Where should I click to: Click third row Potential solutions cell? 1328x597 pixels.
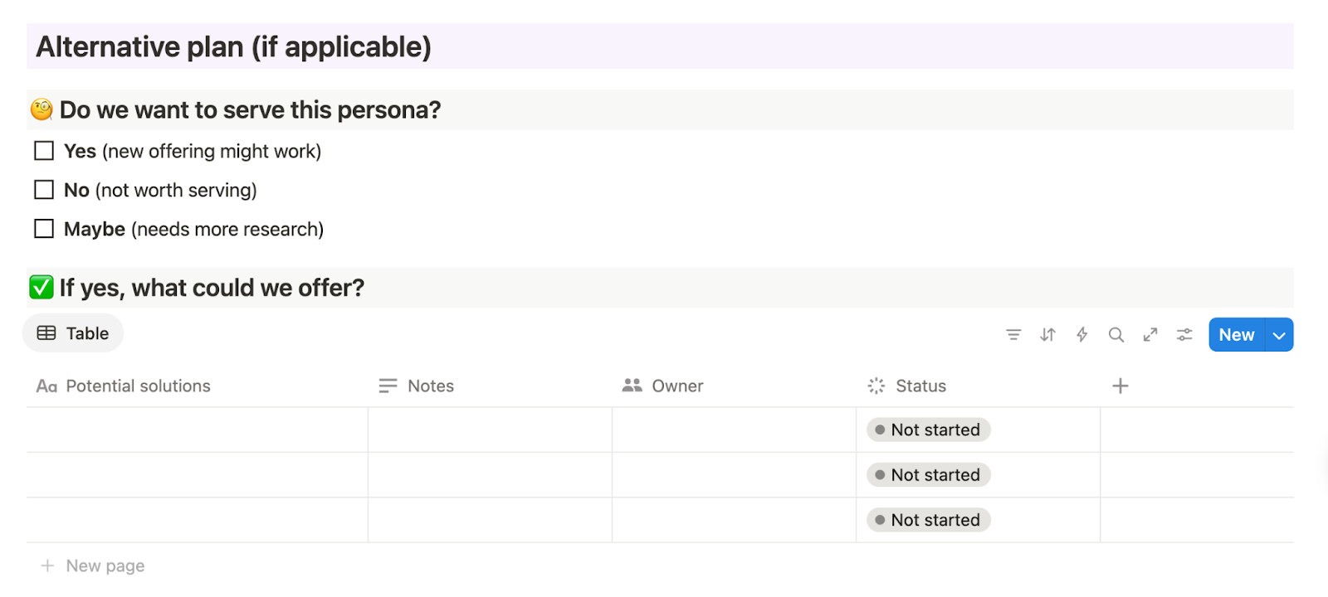[x=198, y=520]
